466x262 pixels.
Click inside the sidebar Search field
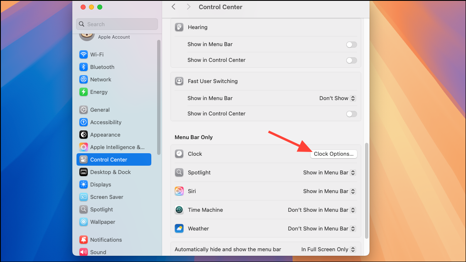point(116,24)
